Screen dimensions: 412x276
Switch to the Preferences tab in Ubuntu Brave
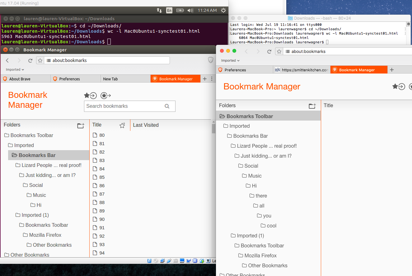click(76, 79)
